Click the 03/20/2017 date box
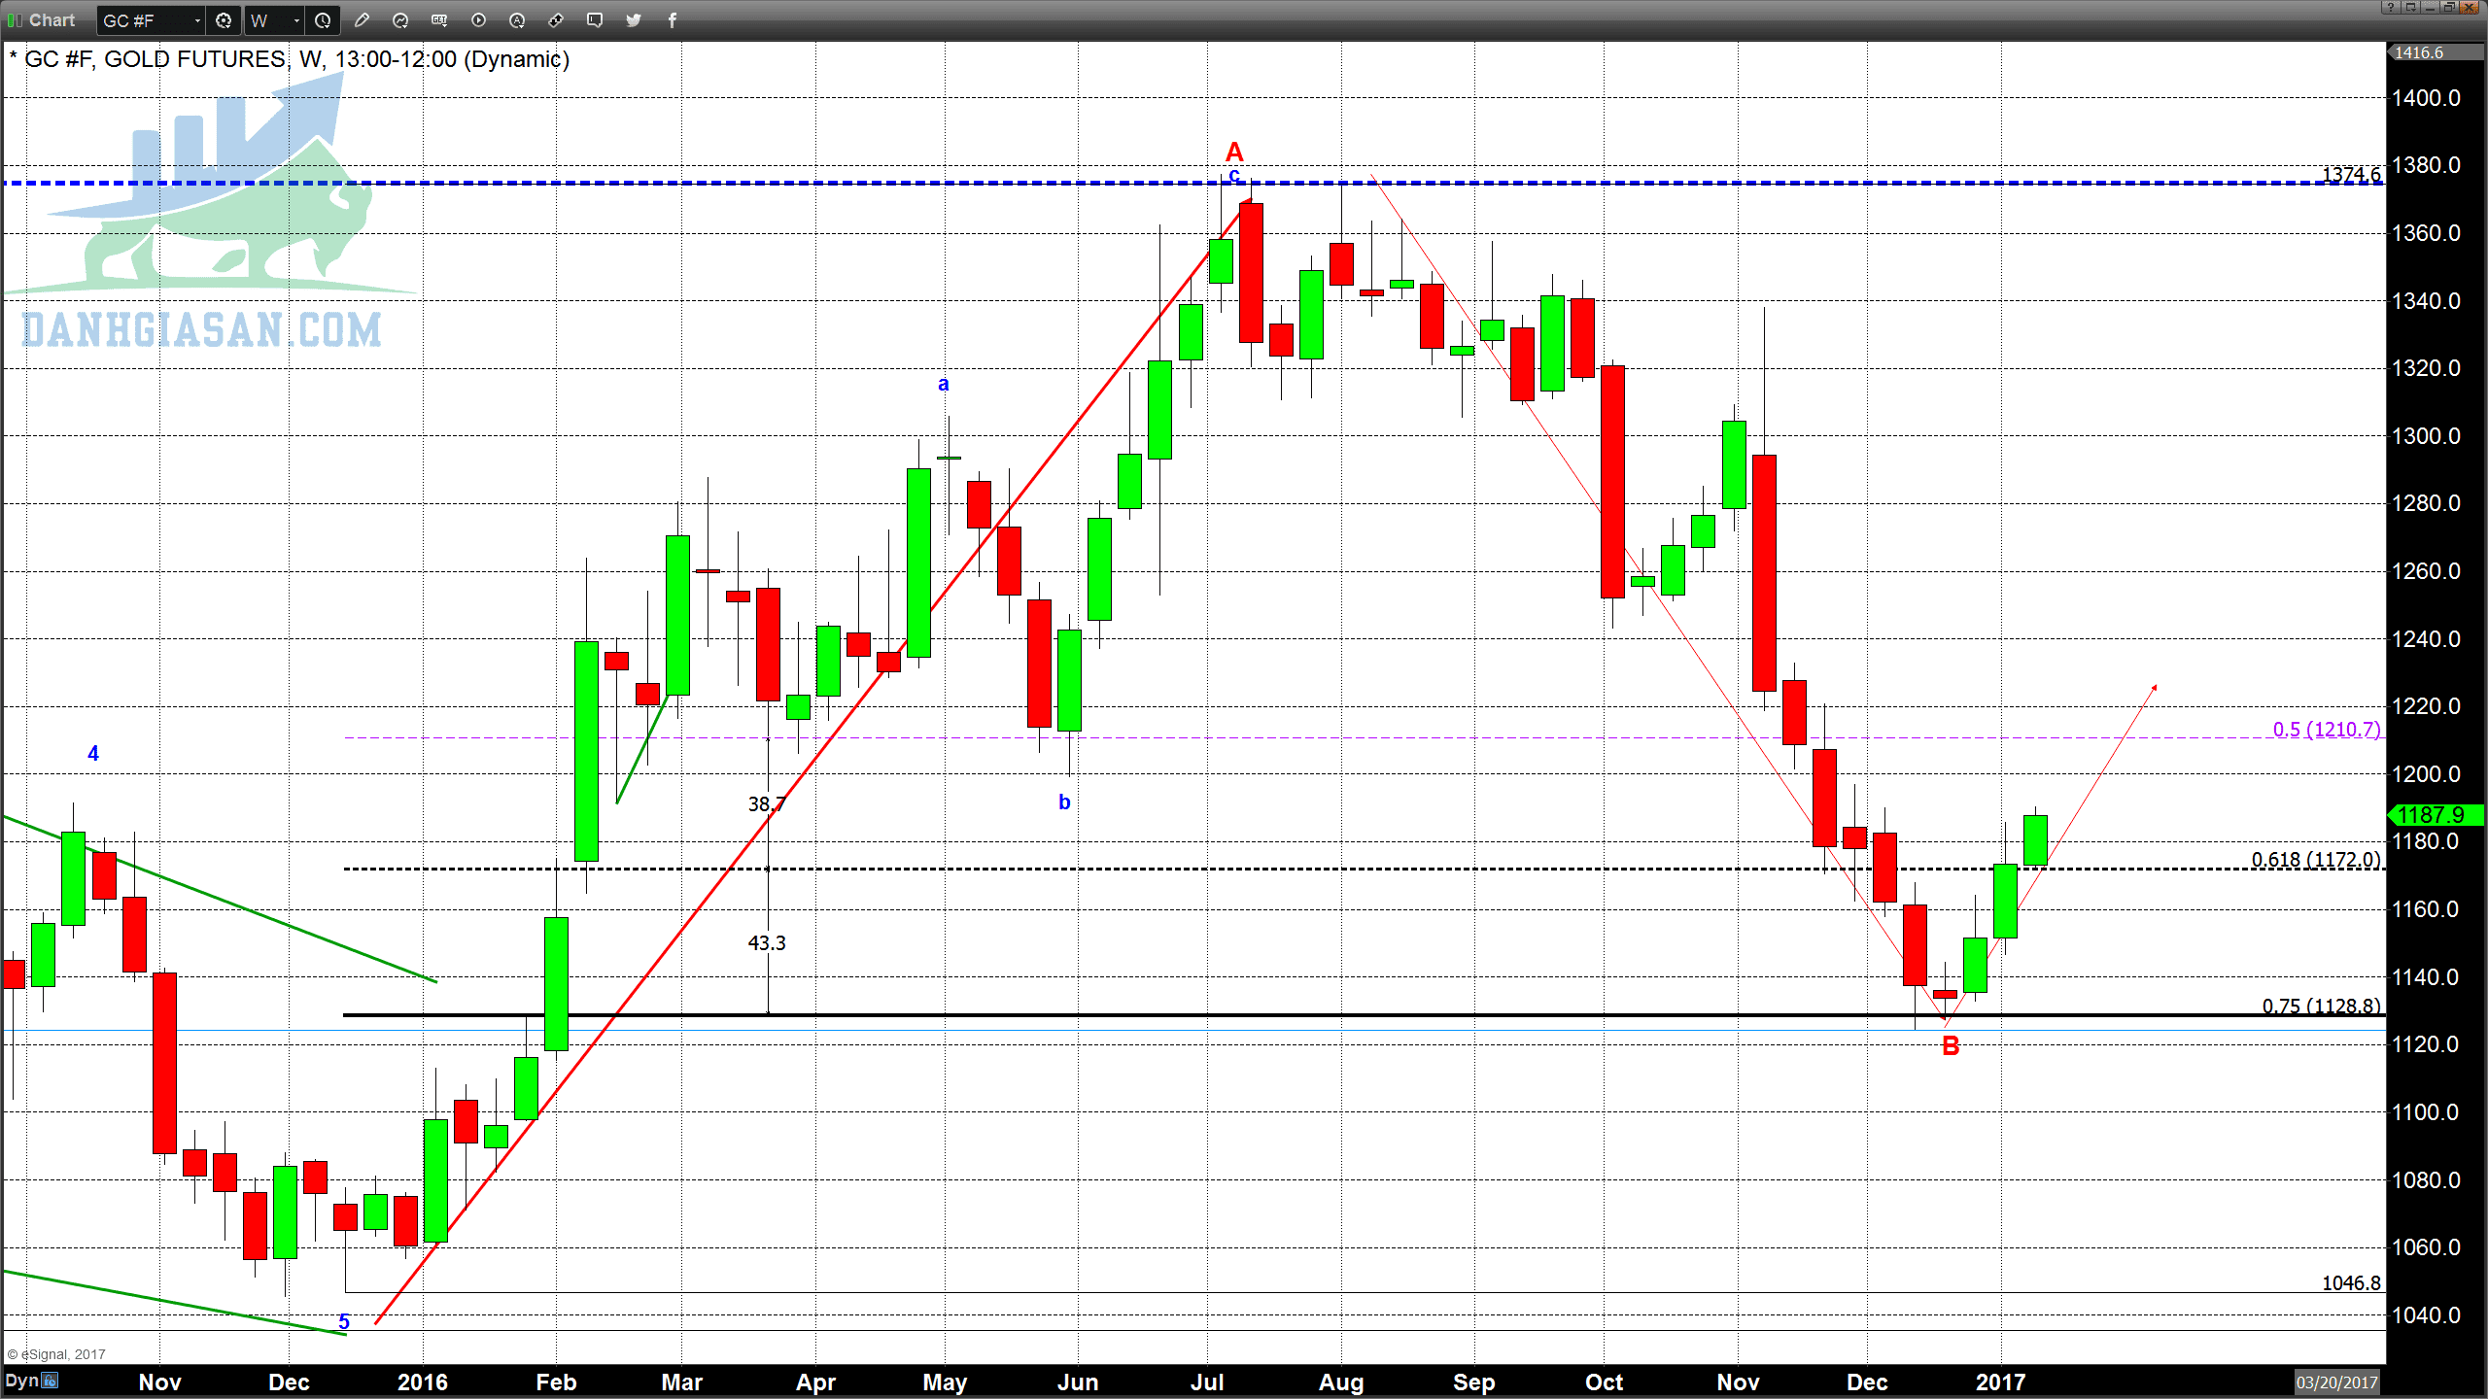 2336,1382
